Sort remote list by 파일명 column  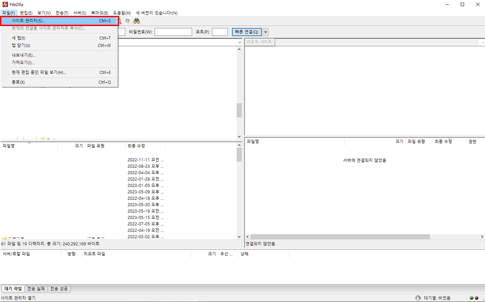[294, 141]
